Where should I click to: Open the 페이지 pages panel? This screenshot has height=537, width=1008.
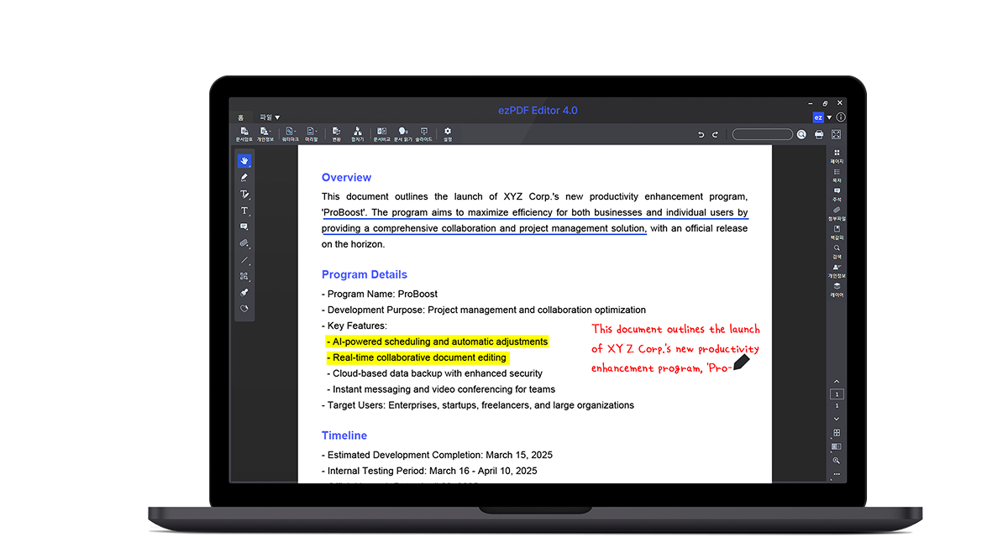[x=837, y=155]
